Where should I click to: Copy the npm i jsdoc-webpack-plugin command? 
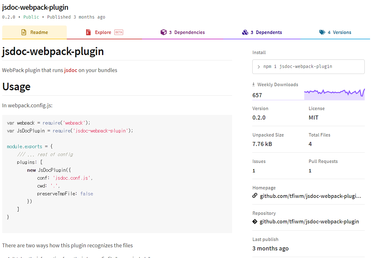pyautogui.click(x=308, y=66)
